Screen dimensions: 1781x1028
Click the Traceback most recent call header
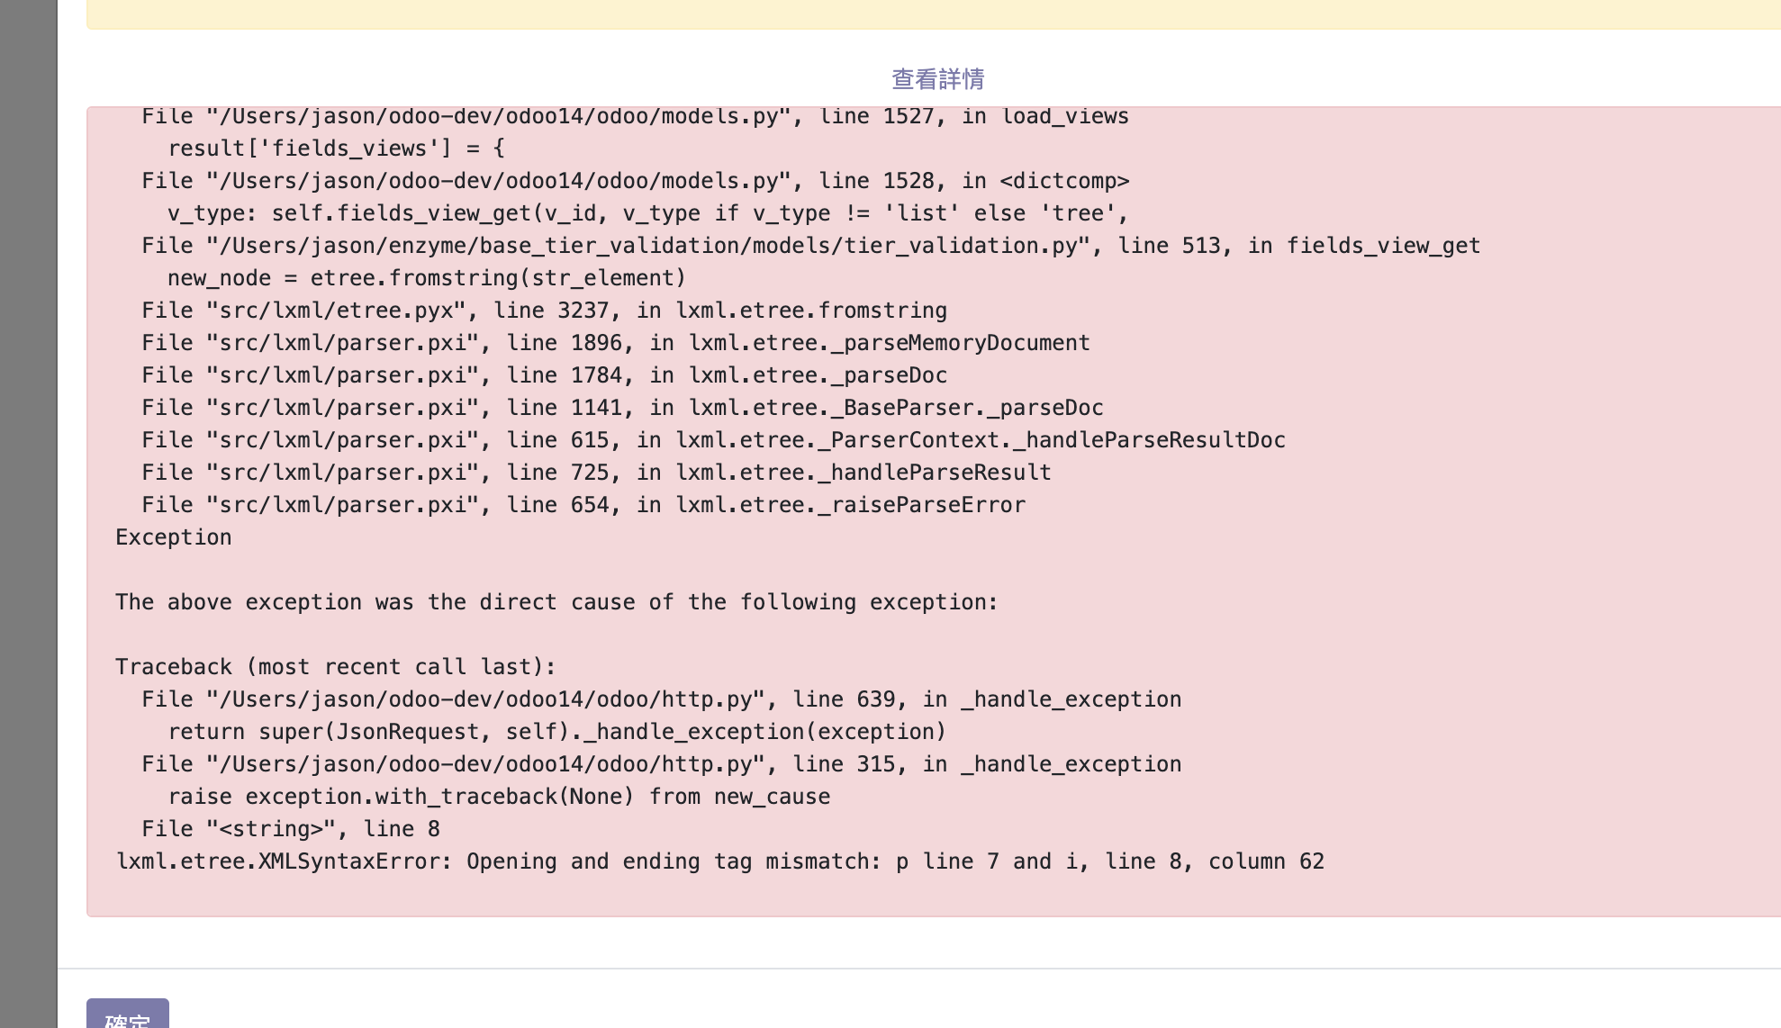tap(336, 666)
